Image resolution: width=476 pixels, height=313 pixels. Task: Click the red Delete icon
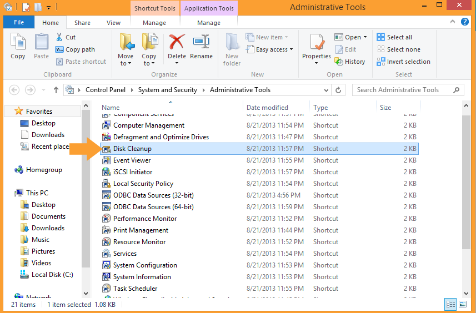pos(177,42)
